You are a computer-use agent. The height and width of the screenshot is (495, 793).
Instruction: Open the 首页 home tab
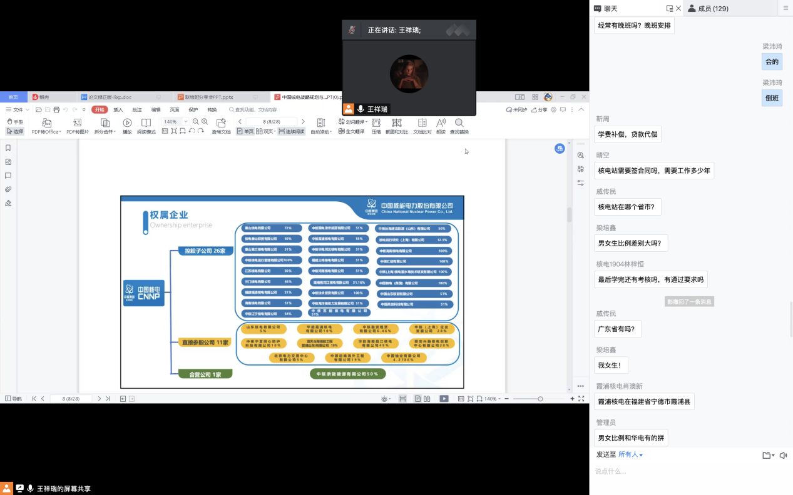point(13,97)
